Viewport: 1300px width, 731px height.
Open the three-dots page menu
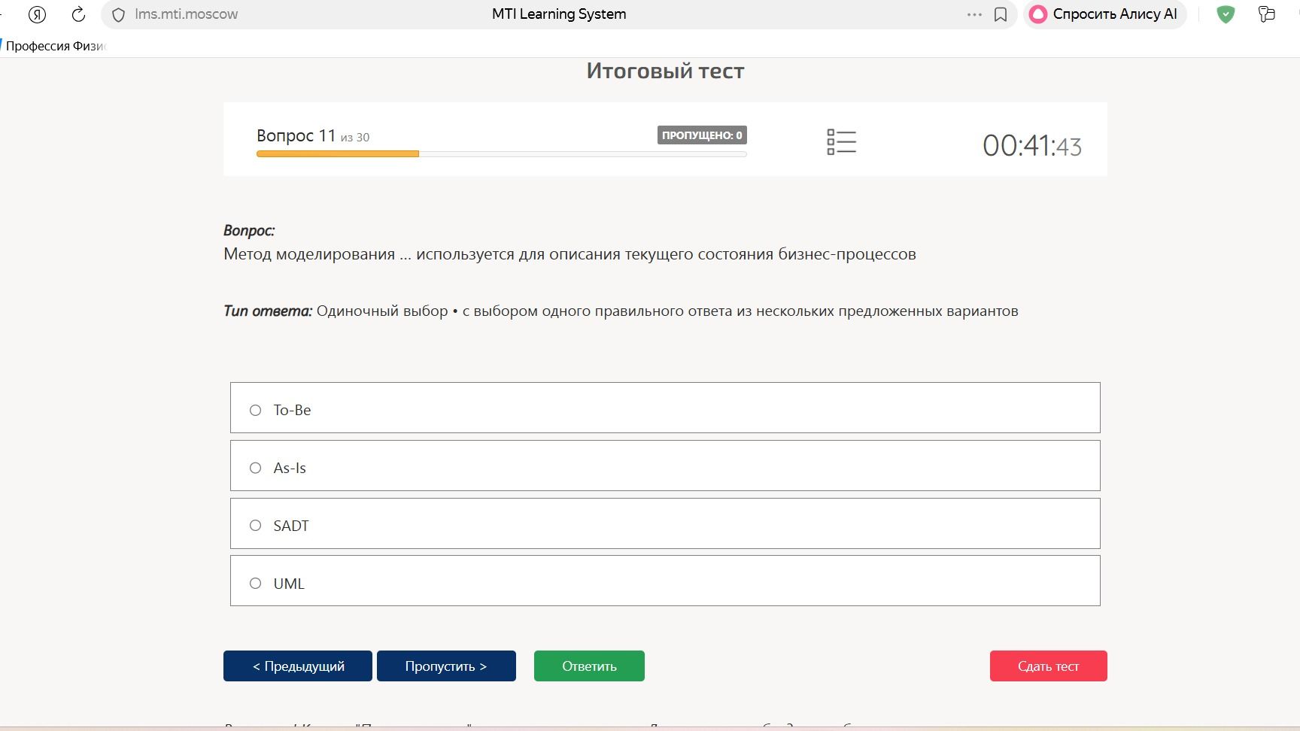(x=974, y=14)
